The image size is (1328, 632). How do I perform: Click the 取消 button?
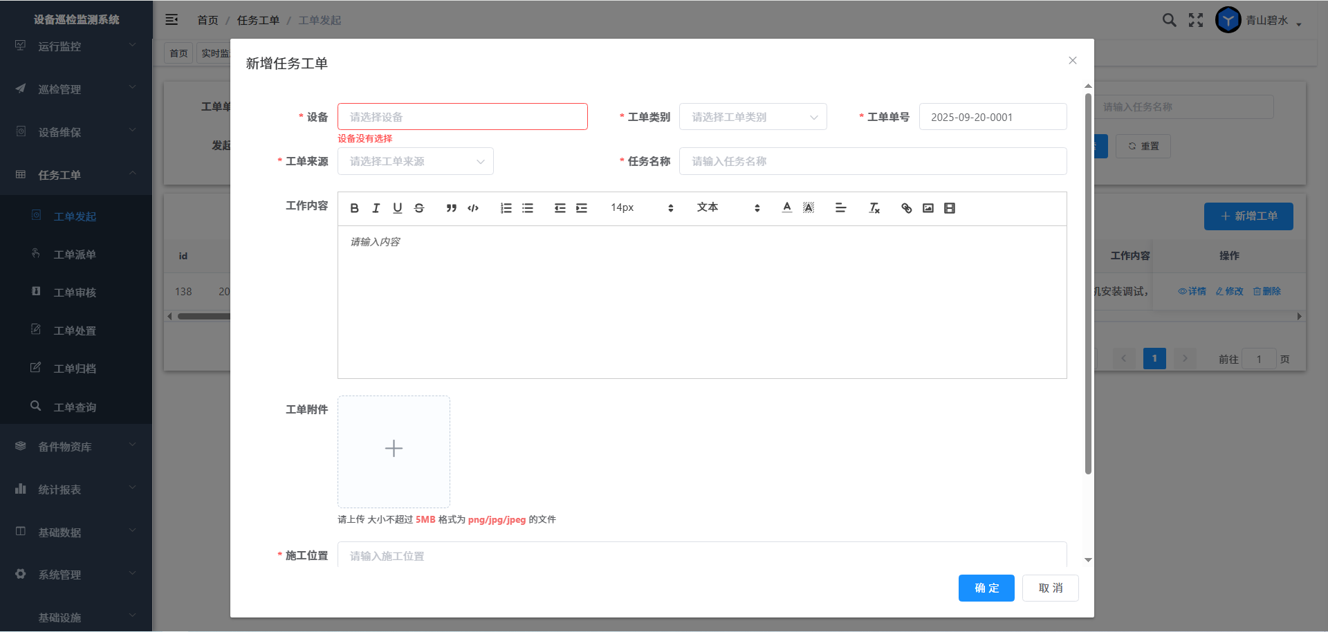[1050, 588]
